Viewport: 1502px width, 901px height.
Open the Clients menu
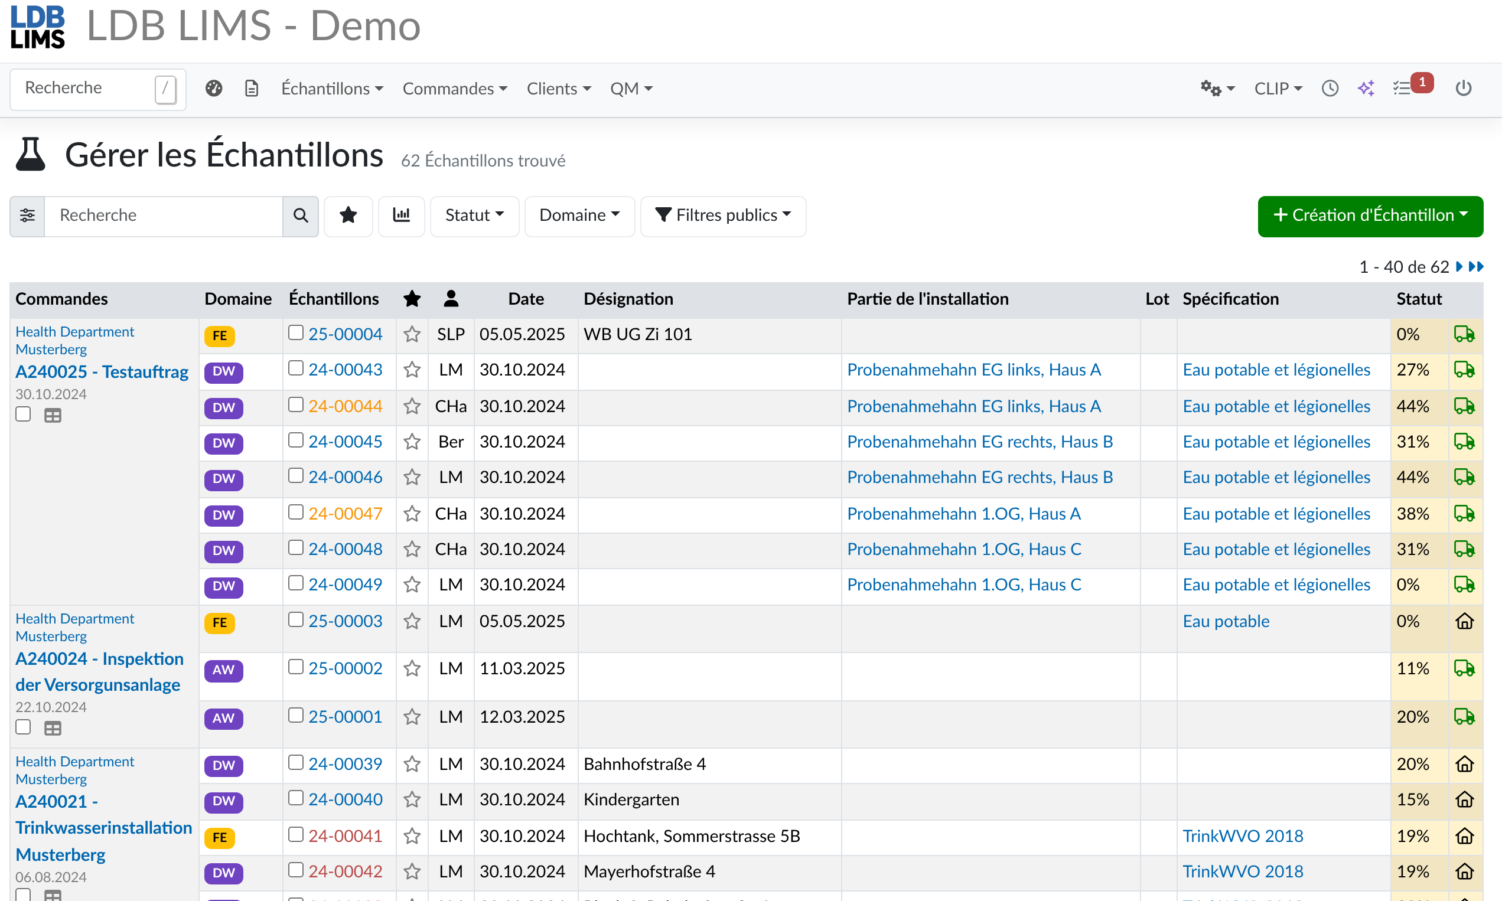click(x=559, y=89)
